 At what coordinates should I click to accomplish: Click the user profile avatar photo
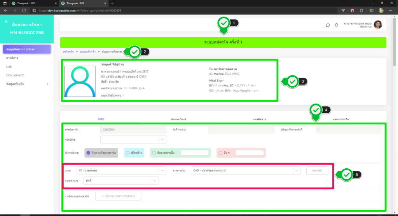378,25
